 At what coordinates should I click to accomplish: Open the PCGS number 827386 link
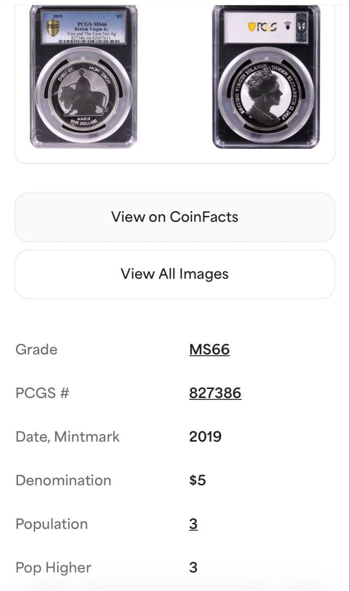215,393
